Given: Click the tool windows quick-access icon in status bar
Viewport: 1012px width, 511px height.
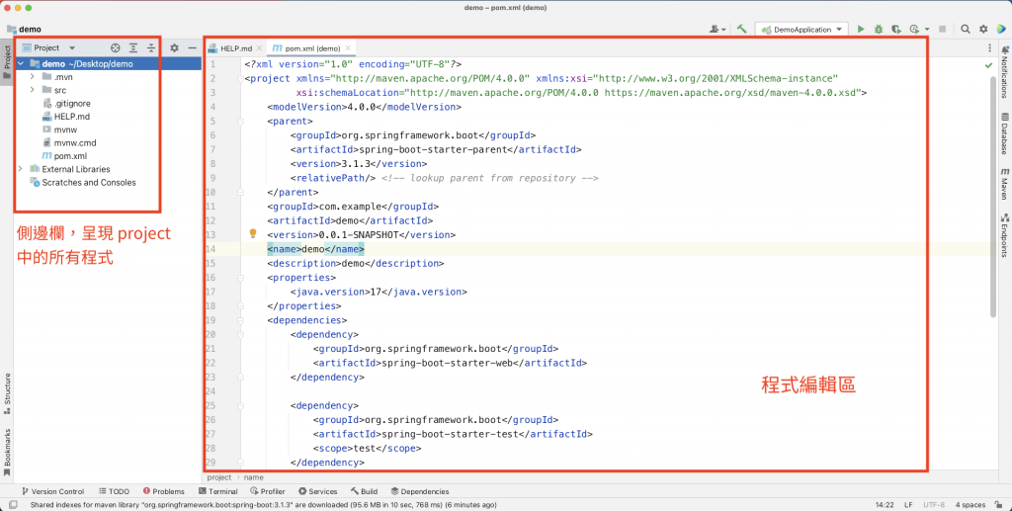Looking at the screenshot, I should [x=12, y=505].
